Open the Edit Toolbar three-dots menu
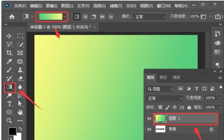The width and height of the screenshot is (224, 140). pos(20,120)
